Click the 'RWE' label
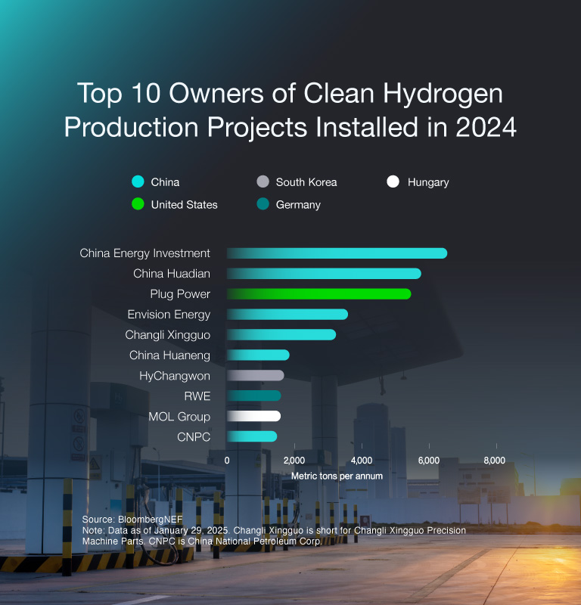The image size is (581, 605). pos(197,396)
